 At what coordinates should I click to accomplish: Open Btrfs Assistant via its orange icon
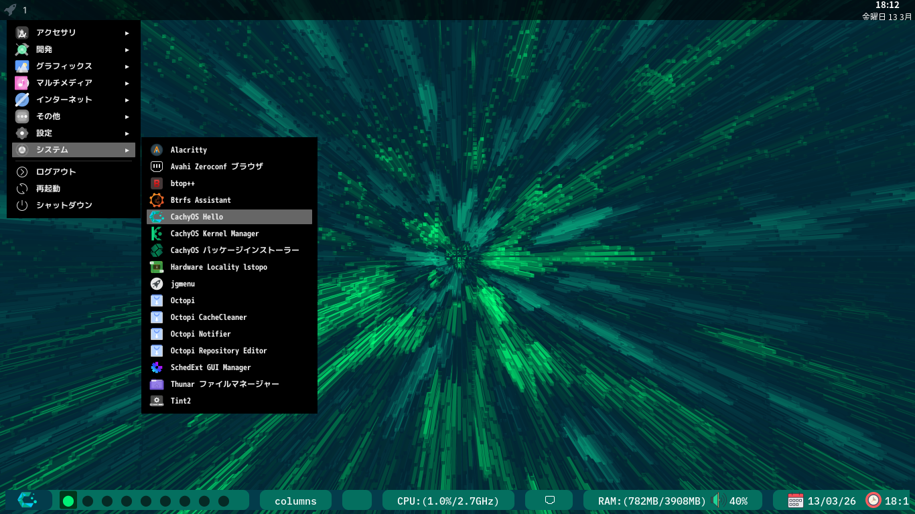tap(157, 200)
